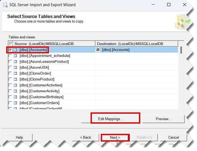Check the [dbo].[CloneOrder] checkbox

coord(10,73)
